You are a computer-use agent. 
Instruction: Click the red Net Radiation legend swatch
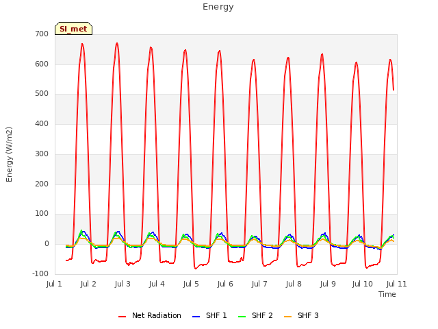tap(122, 317)
